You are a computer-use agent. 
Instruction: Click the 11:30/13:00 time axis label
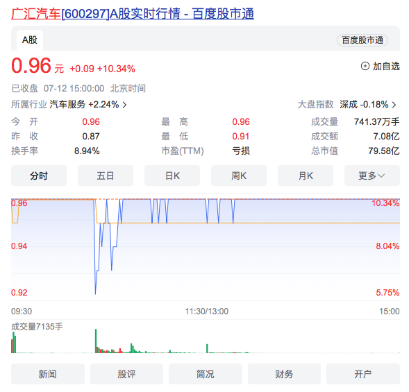[x=207, y=312]
